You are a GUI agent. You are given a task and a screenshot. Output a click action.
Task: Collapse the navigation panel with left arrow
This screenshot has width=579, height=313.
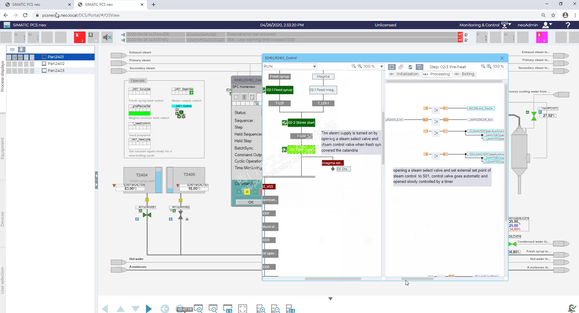point(96,176)
